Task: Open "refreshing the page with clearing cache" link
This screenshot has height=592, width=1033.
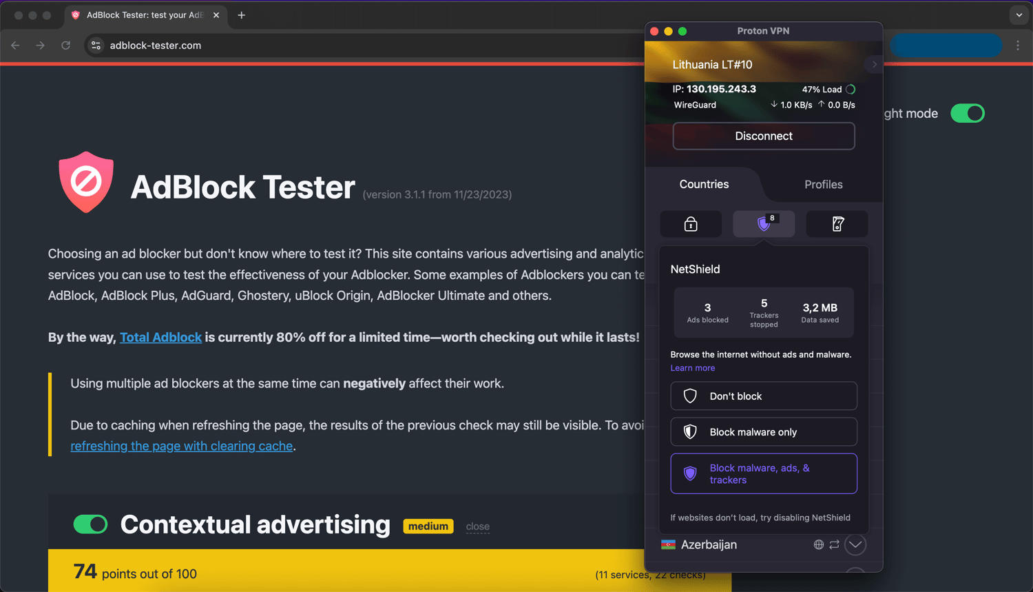Action: pos(182,446)
